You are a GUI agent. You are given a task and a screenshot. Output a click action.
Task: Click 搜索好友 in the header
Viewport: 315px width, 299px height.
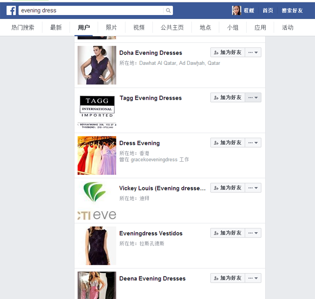point(292,10)
